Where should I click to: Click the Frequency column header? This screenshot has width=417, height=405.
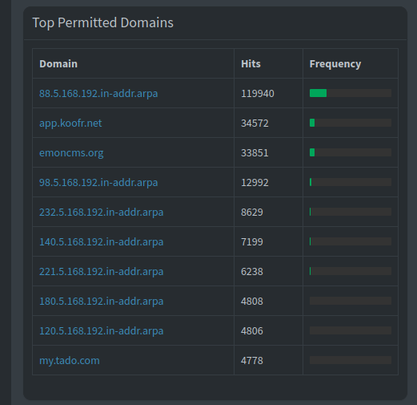(x=335, y=63)
